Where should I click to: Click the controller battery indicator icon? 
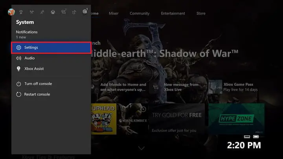[x=256, y=137]
